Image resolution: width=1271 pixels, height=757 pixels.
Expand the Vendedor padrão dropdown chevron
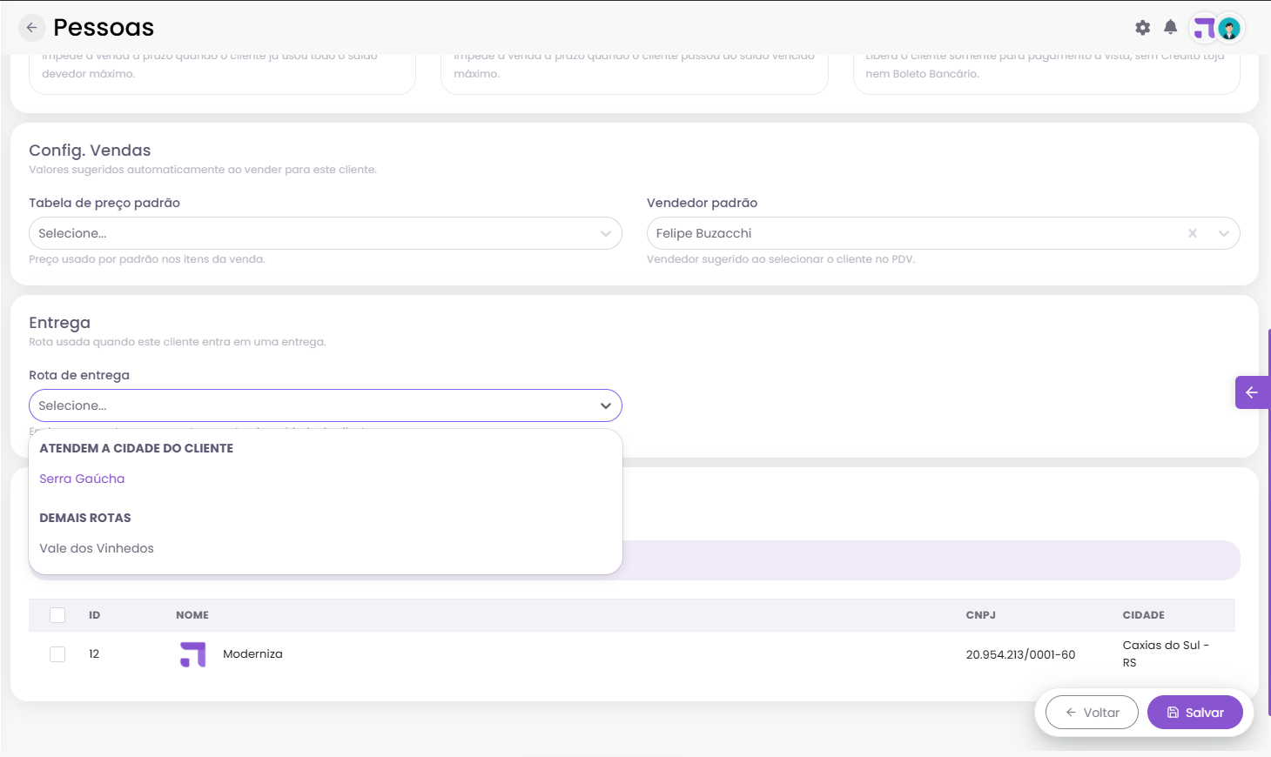coord(1224,233)
